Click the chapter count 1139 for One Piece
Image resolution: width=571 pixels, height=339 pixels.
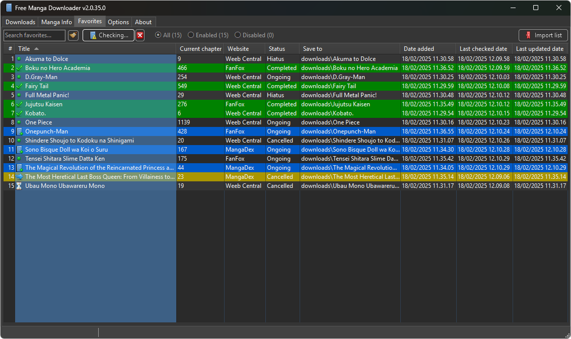pyautogui.click(x=184, y=122)
